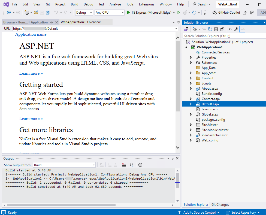Toggle word wrap in Output panel
The image size is (266, 215).
[x=132, y=165]
